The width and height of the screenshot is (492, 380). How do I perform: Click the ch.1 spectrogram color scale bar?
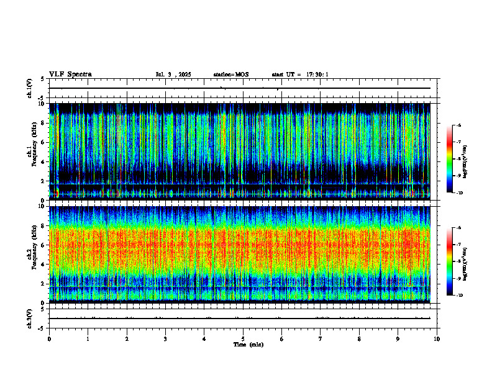coord(449,159)
